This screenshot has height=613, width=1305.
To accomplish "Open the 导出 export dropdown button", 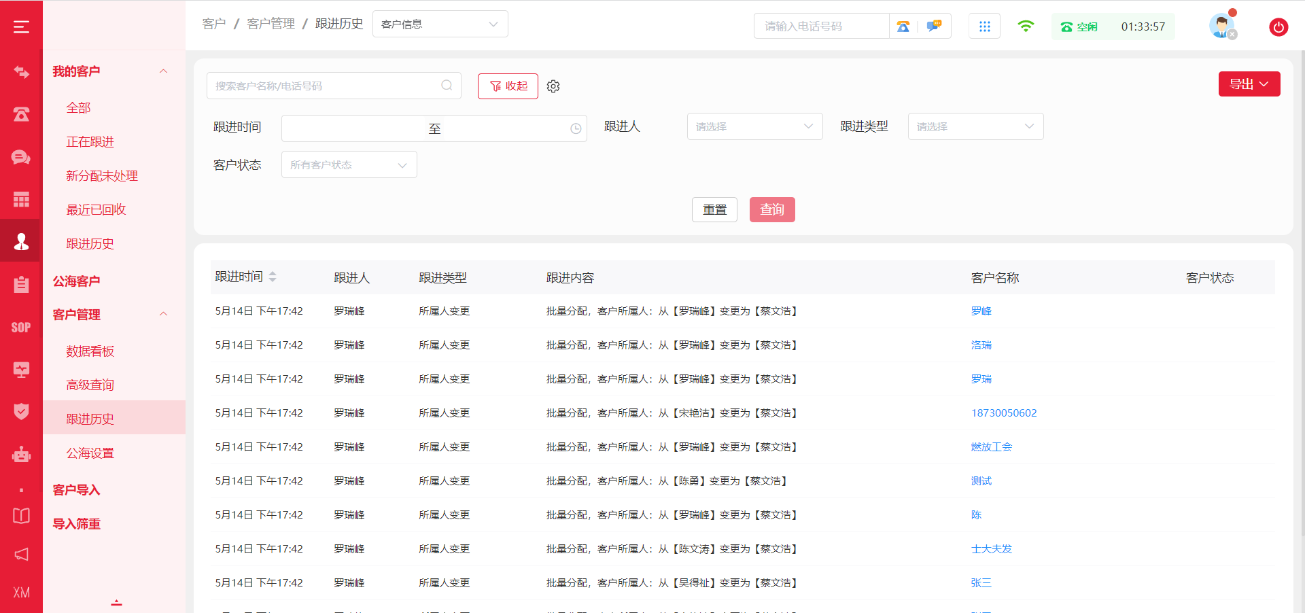I will click(x=1249, y=84).
